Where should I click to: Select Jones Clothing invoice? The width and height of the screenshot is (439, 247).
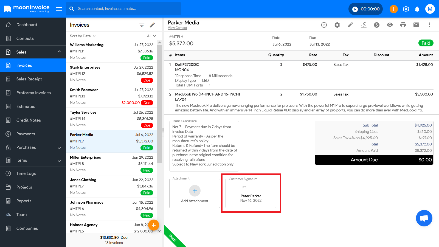pyautogui.click(x=111, y=187)
